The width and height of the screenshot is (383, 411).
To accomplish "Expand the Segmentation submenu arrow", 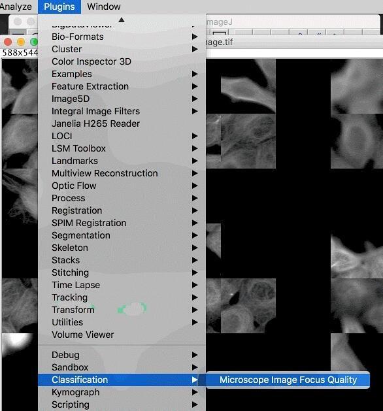I will coord(195,235).
